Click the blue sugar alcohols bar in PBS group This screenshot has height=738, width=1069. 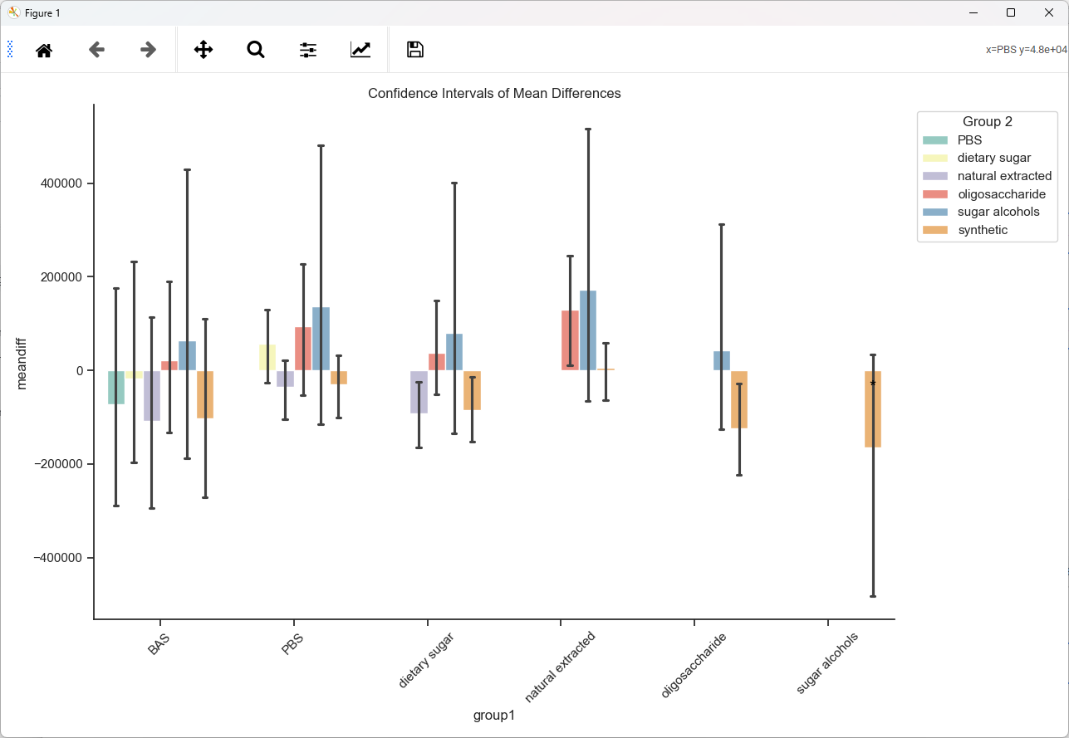point(321,339)
